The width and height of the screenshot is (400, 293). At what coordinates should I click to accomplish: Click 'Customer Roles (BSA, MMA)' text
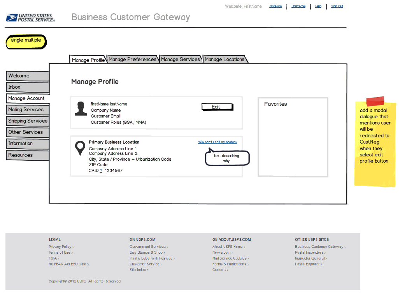tap(118, 123)
